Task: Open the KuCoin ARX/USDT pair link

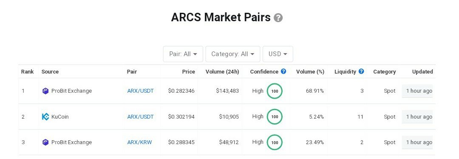Action: (x=141, y=117)
